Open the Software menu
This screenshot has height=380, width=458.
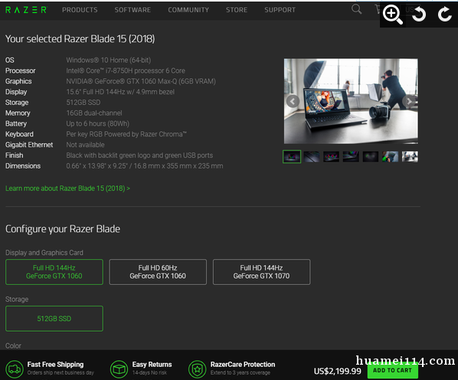[x=132, y=10]
